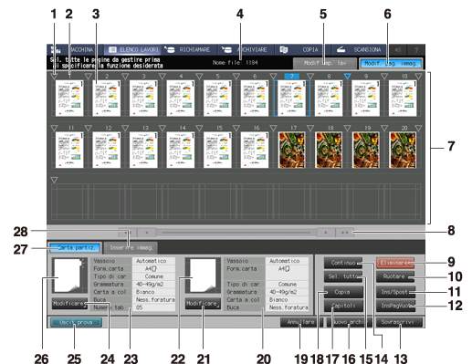Screen dimensions: 472x364
Task: Open right Modificare paper settings button
Action: [x=203, y=304]
